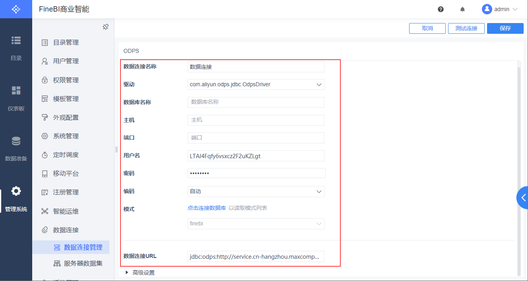Click the 服务器数据集 dataset icon
Screen dimensions: 528x281
pos(57,263)
